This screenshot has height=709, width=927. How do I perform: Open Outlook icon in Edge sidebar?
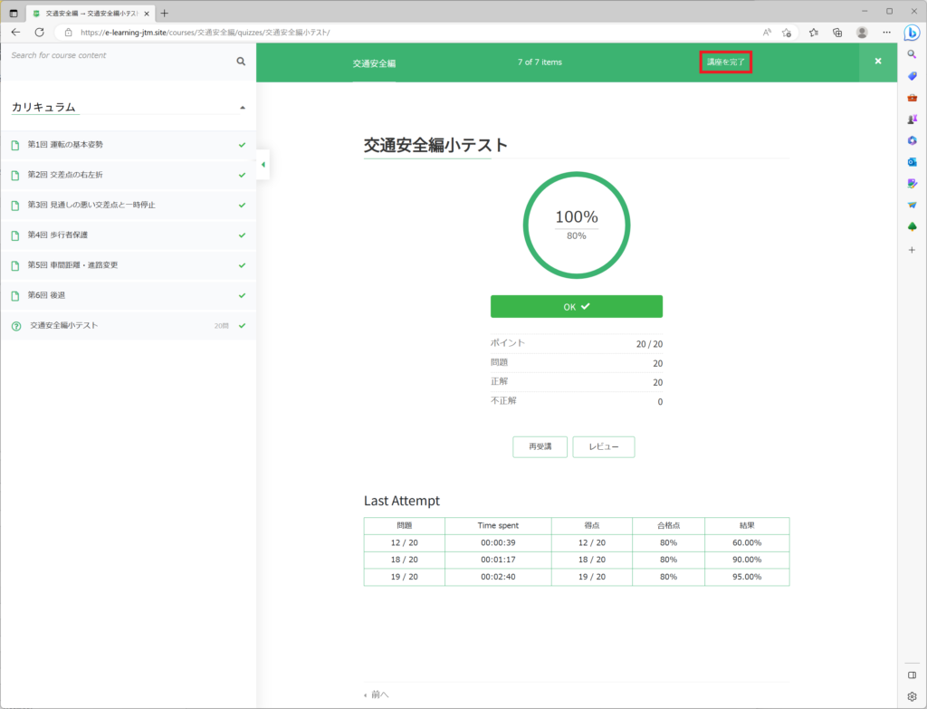(x=912, y=162)
